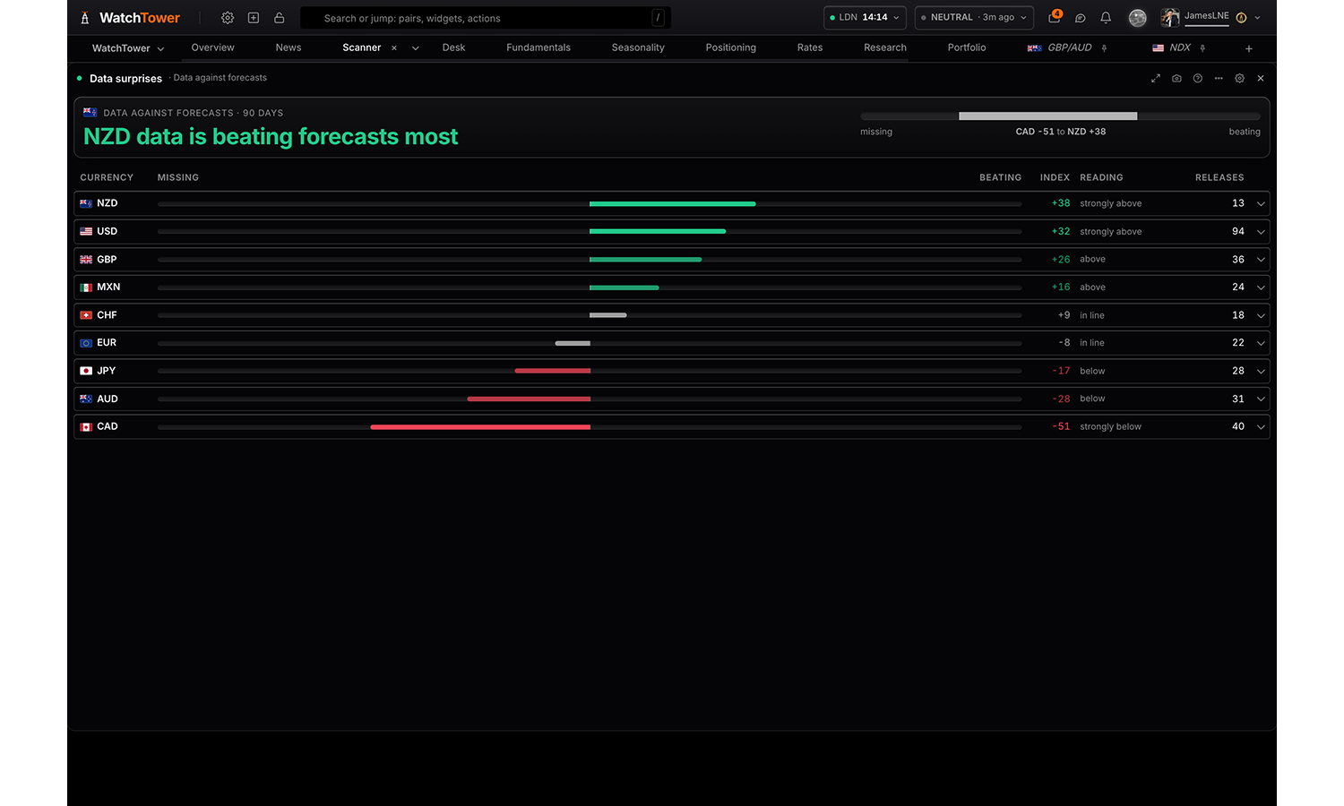This screenshot has height=806, width=1344.
Task: Toggle the layout lock icon
Action: [280, 18]
